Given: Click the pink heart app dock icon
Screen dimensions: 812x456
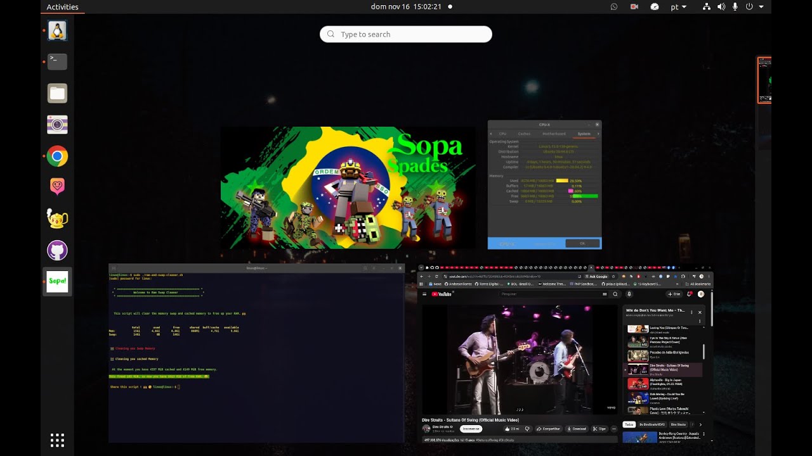Looking at the screenshot, I should (57, 187).
